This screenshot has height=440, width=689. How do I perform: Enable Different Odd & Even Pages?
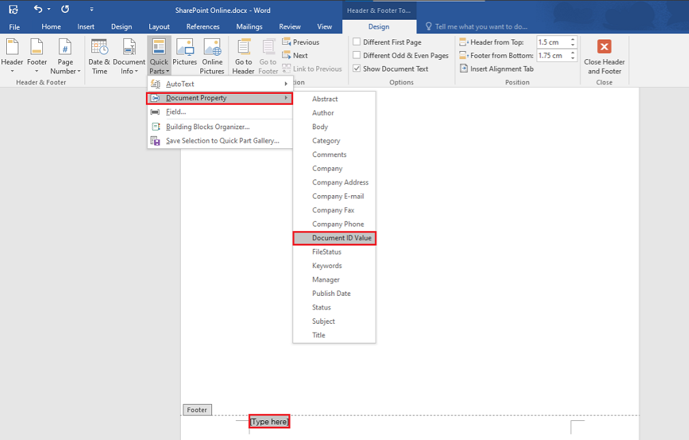(x=357, y=55)
